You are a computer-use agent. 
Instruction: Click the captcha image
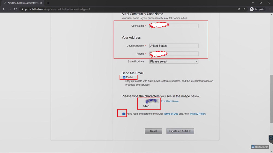152,101
